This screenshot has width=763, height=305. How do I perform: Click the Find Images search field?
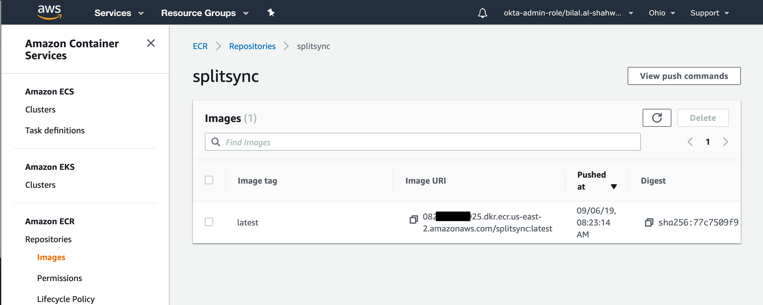click(422, 142)
